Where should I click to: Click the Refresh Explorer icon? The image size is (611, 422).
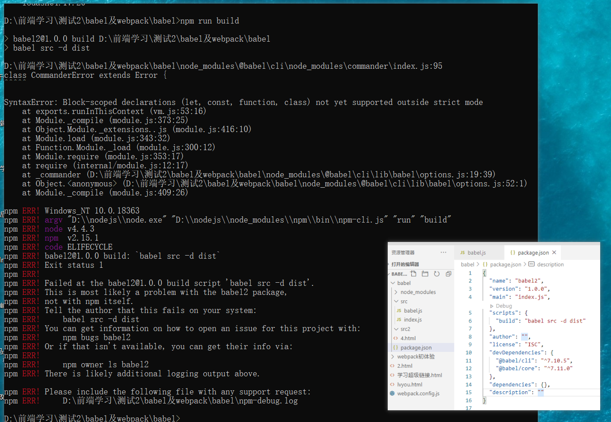[437, 274]
